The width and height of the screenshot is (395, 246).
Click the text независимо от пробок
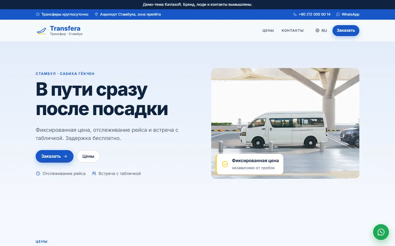coord(253,168)
